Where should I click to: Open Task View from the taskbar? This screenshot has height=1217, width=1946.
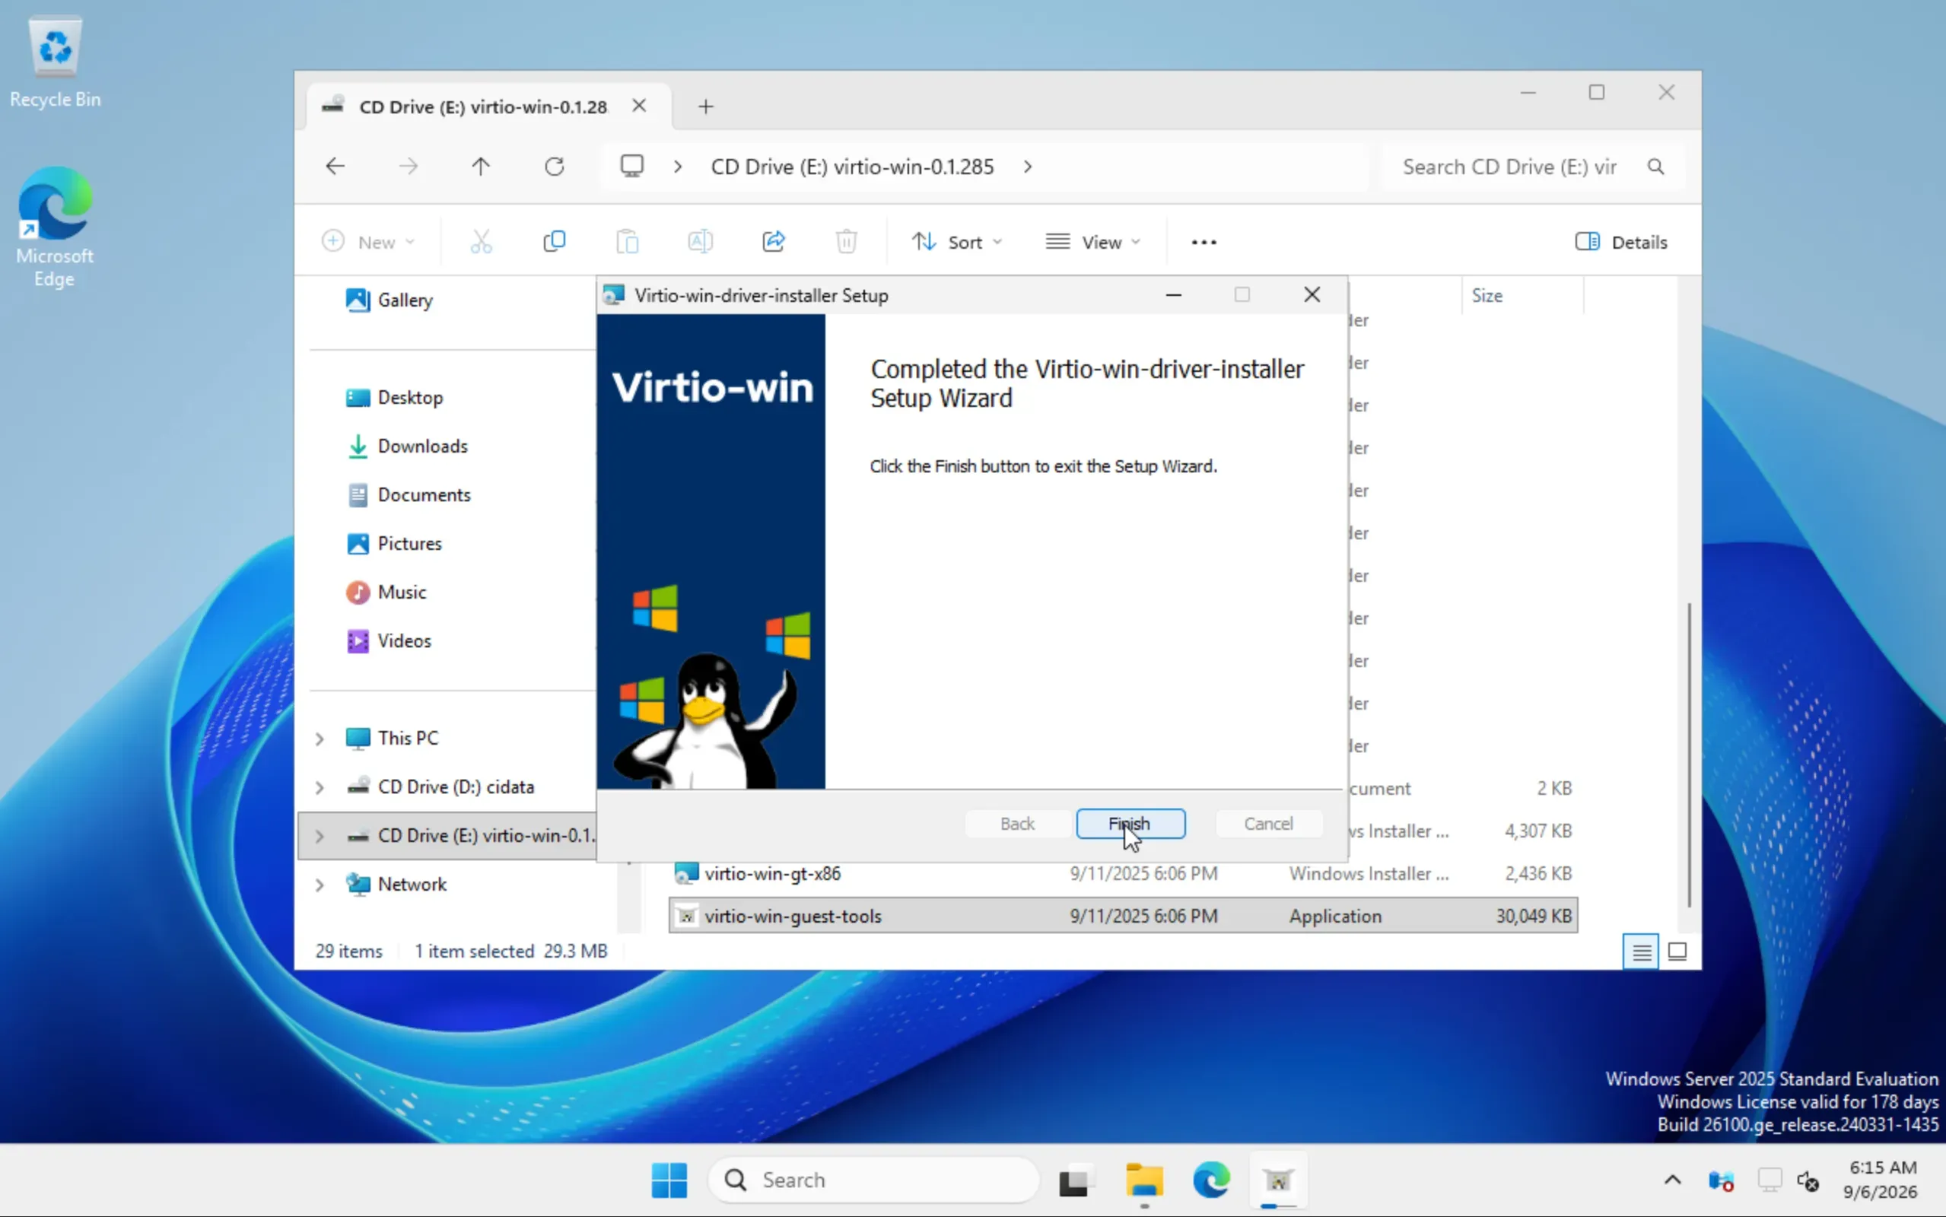coord(1076,1180)
